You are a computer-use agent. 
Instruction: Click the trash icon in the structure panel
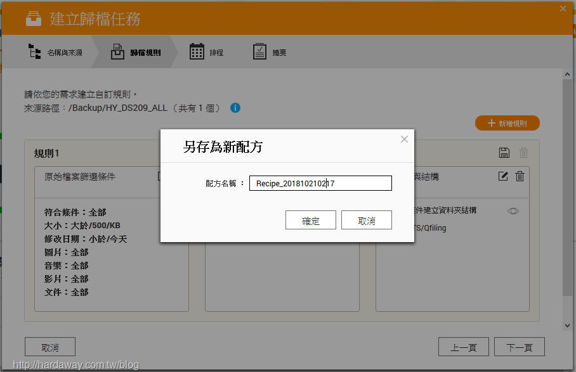click(x=520, y=176)
